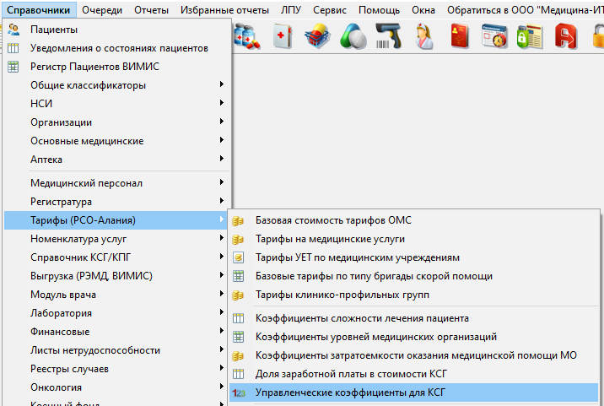Viewport: 604px width, 406px height.
Task: Select Пациенты from the Справочники menu
Action: point(54,30)
